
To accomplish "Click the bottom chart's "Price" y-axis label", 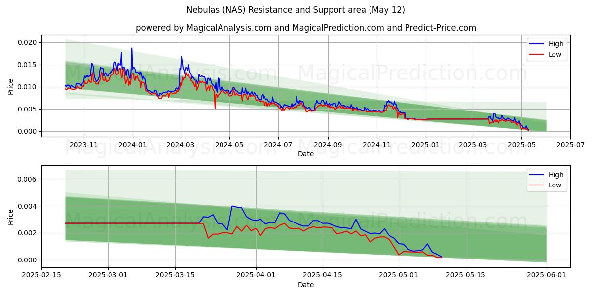I will point(11,216).
